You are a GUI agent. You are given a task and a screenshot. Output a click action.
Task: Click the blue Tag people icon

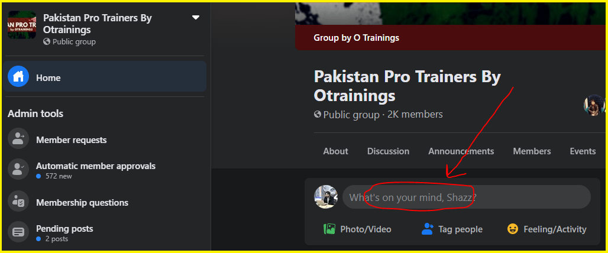click(x=427, y=229)
